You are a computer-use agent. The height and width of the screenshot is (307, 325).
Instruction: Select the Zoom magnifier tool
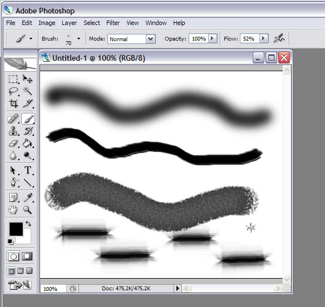point(28,210)
